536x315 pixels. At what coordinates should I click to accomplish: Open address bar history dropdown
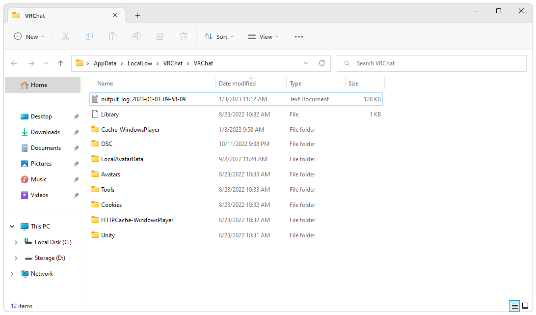[306, 63]
